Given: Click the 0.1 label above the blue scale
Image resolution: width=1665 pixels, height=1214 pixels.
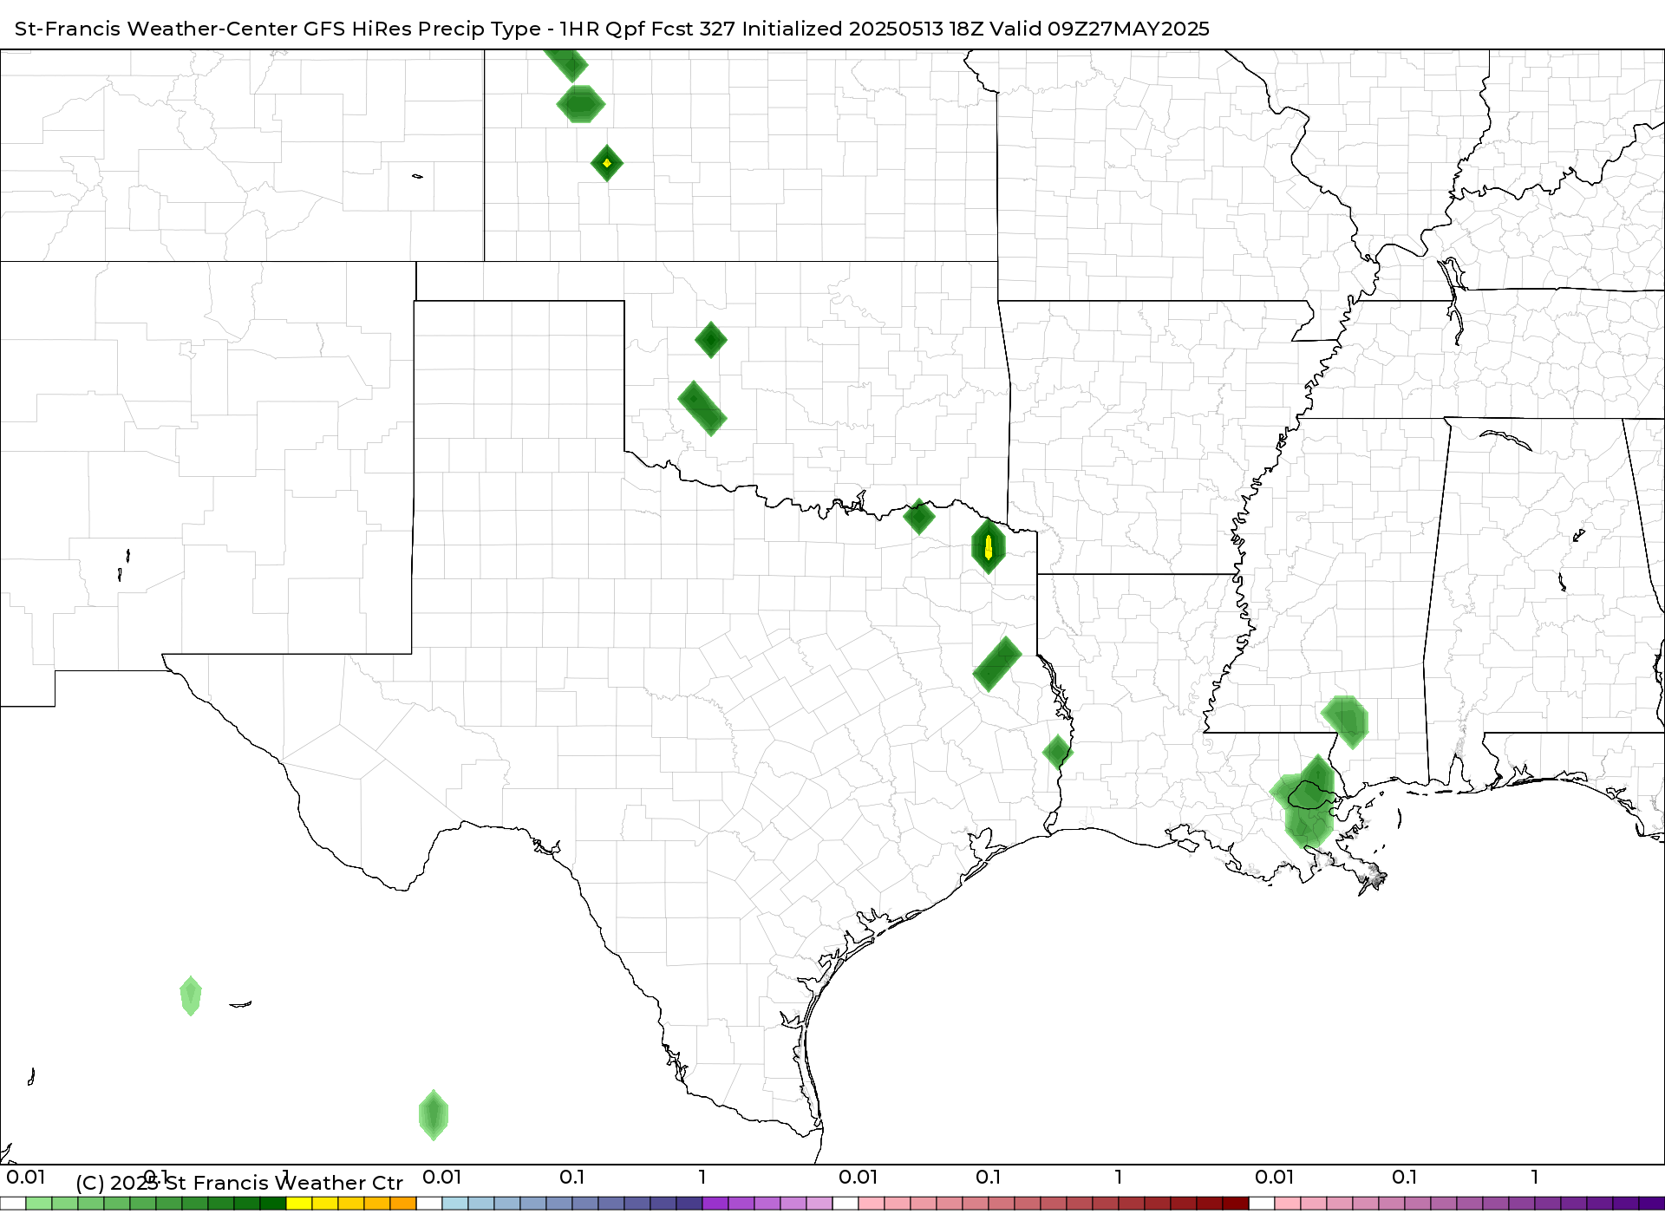Looking at the screenshot, I should click(572, 1177).
